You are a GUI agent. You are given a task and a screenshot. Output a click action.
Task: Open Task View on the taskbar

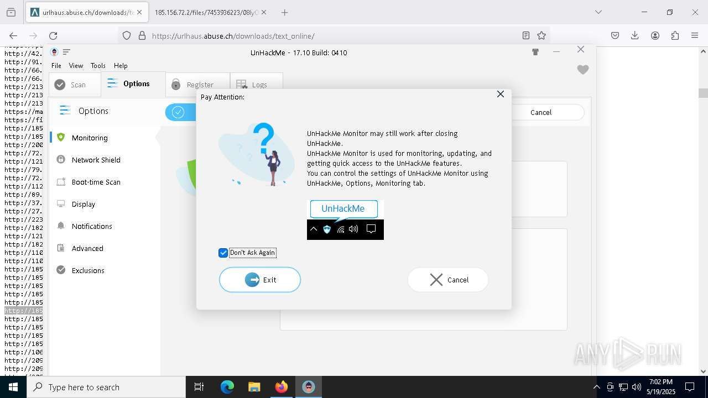tap(199, 387)
